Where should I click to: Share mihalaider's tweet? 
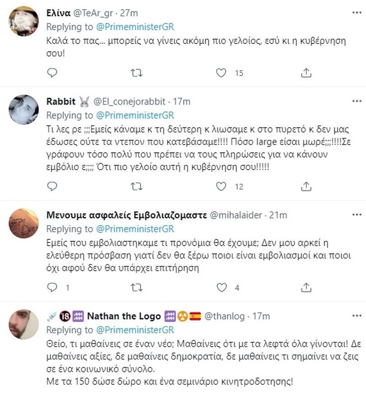(306, 288)
